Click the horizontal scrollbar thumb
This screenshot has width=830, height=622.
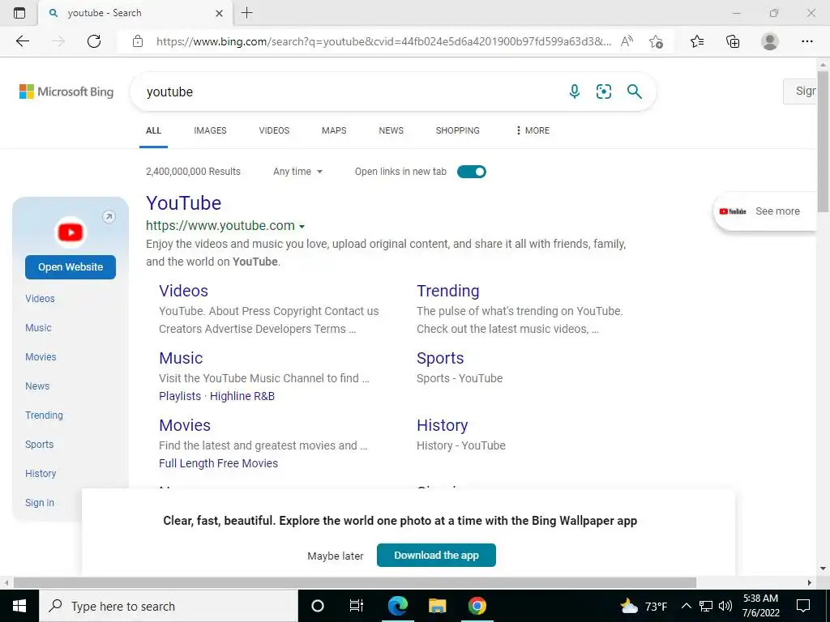(355, 582)
